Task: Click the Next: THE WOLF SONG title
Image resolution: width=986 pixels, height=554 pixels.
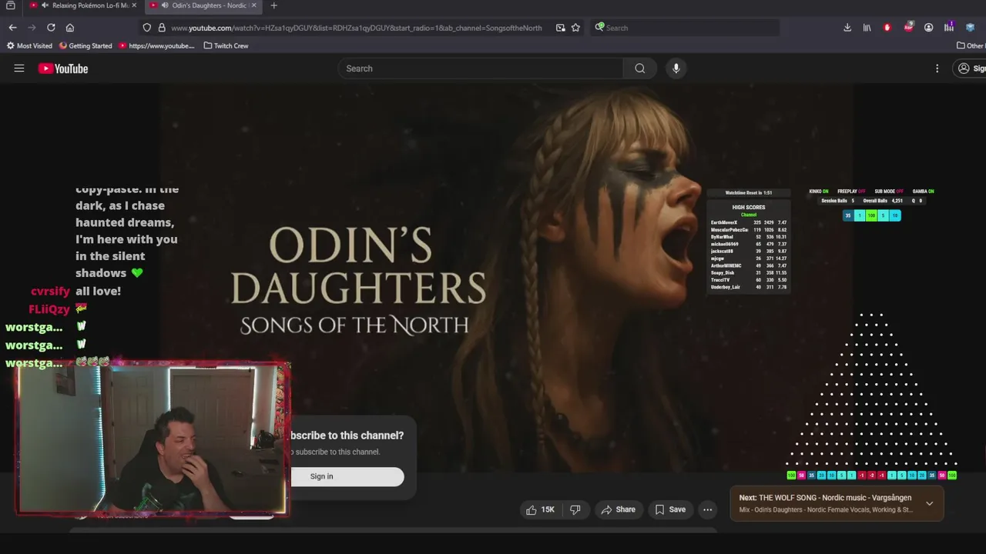Action: pos(825,498)
